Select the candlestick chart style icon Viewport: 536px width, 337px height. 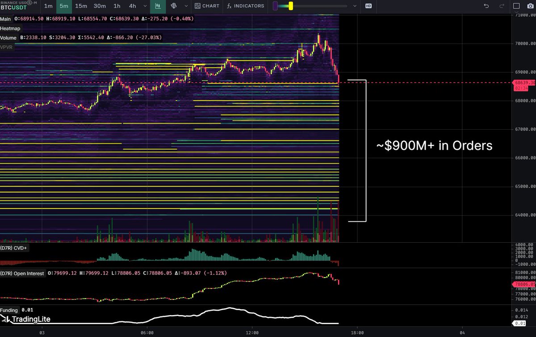(158, 6)
